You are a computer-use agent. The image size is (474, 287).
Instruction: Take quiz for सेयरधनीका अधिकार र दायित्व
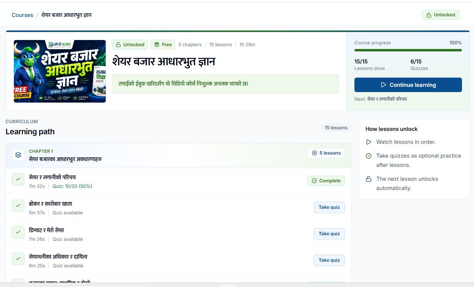tap(329, 260)
